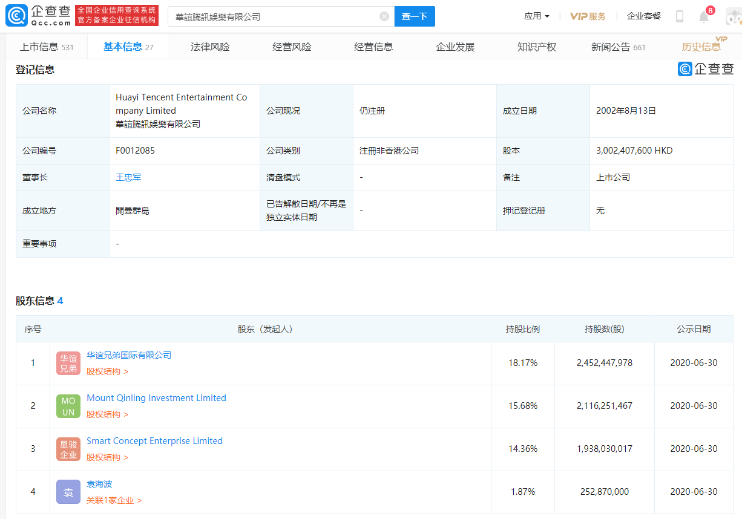Screen dimensions: 742x519
Task: Open notifications bell with 8 alerts
Action: coord(704,16)
